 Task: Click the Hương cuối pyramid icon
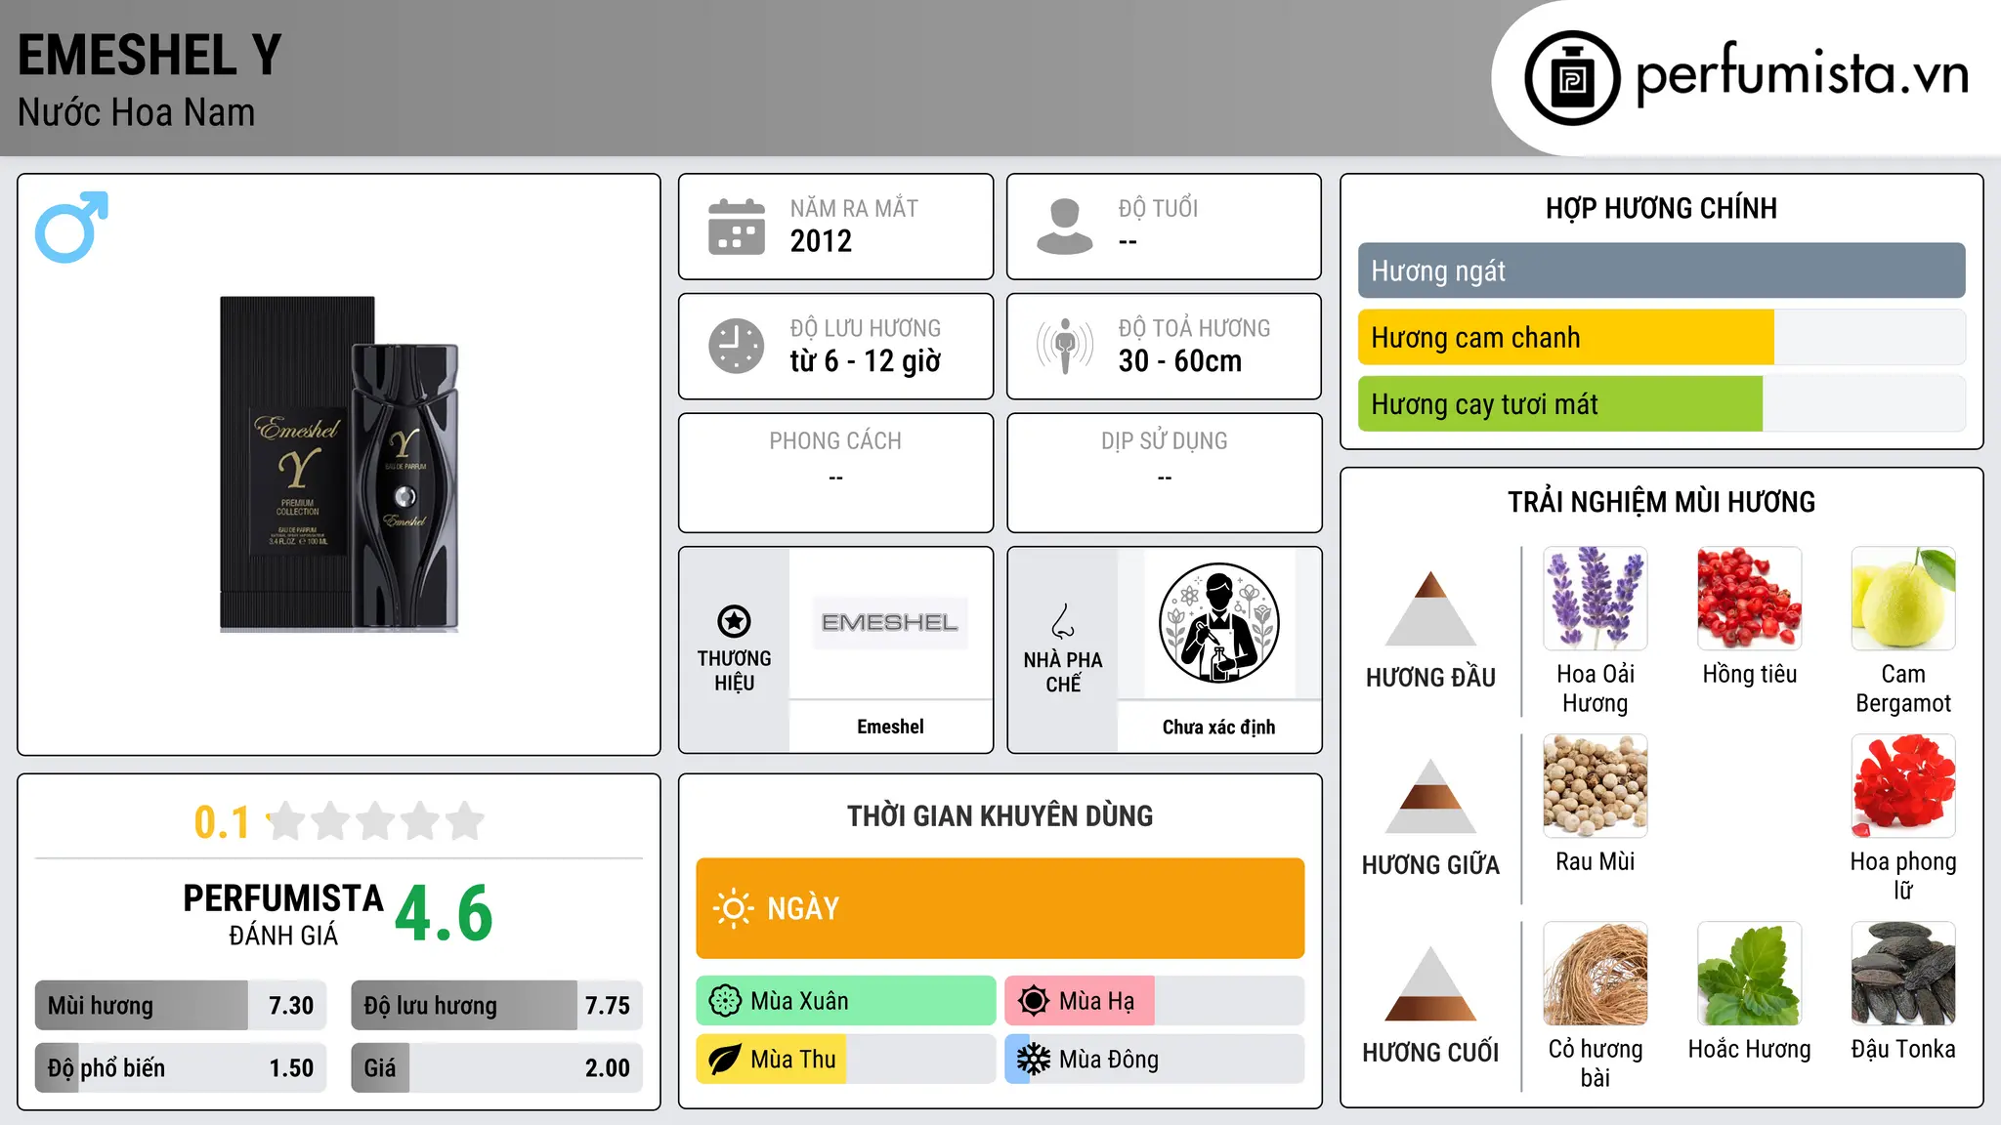tap(1430, 983)
